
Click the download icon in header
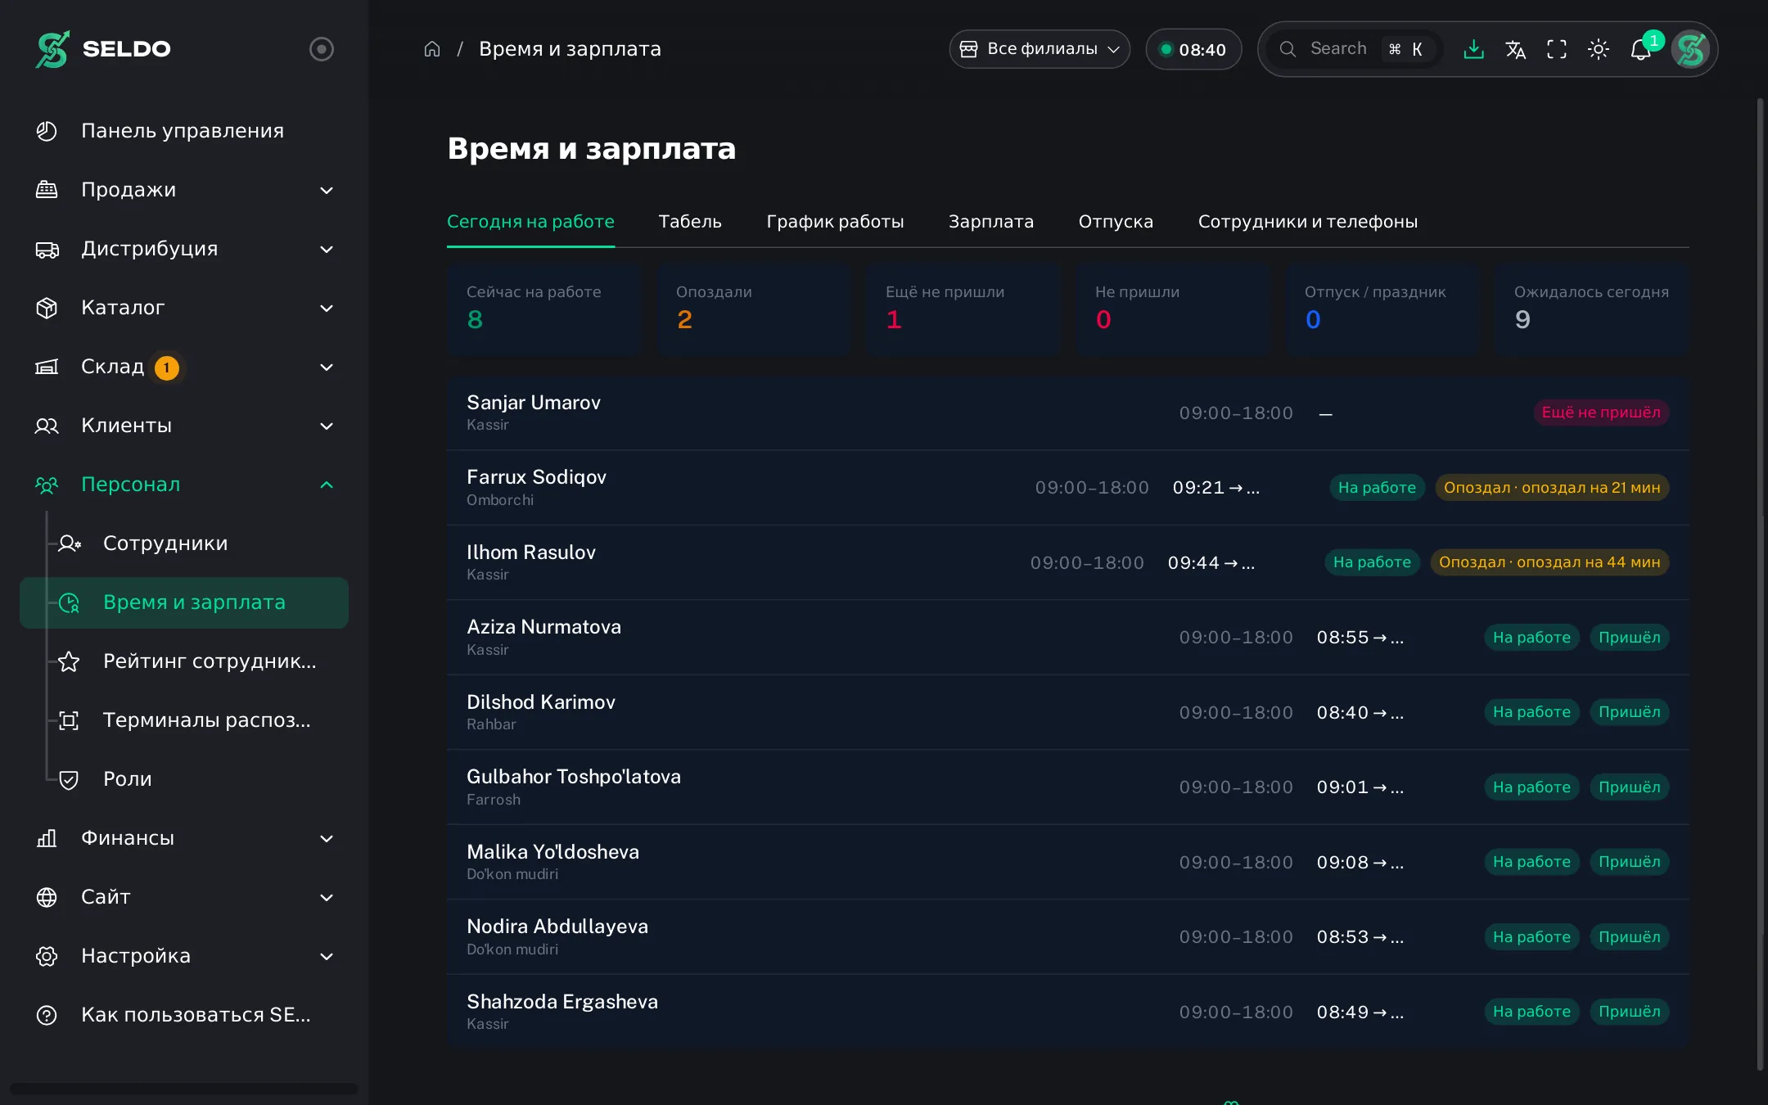1473,49
